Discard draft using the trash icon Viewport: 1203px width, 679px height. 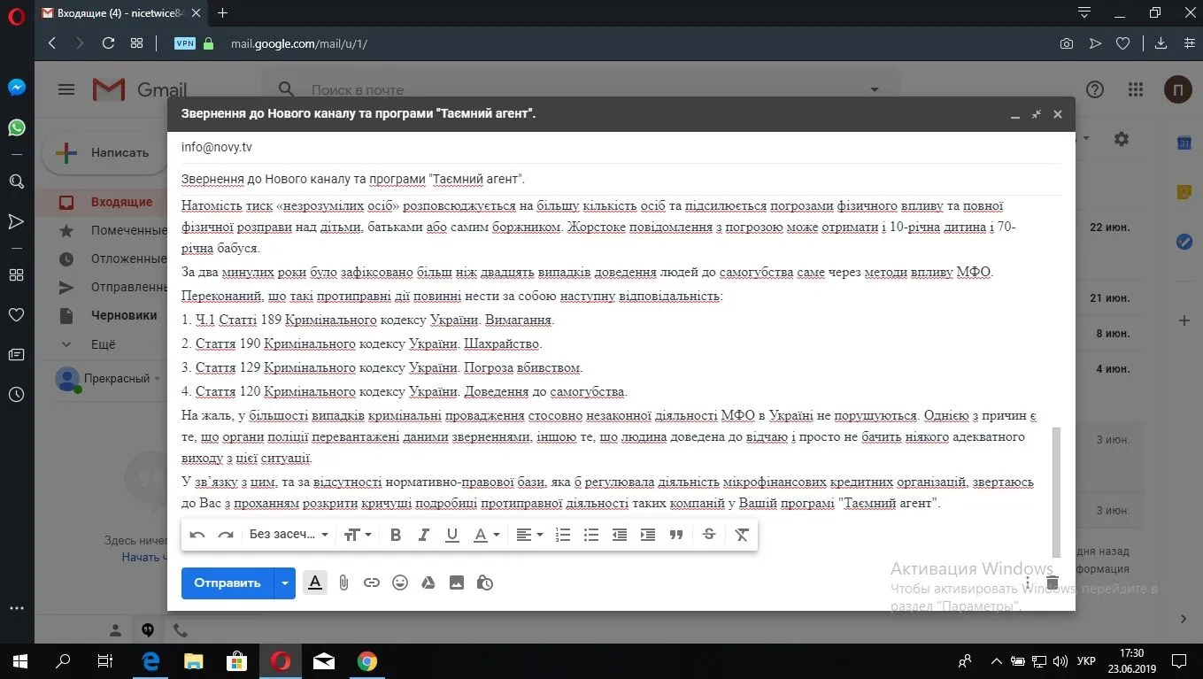pos(1052,583)
